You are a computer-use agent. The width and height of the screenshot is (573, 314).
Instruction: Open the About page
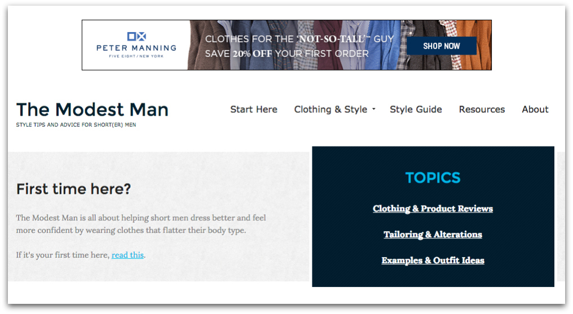click(535, 109)
